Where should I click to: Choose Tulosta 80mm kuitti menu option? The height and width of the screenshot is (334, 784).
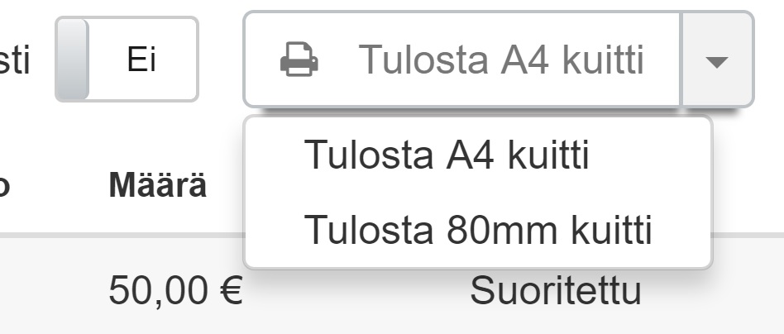(478, 230)
